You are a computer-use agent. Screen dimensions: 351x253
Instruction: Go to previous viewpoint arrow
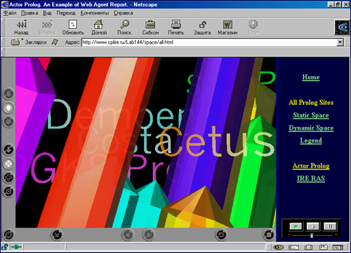(x=128, y=234)
